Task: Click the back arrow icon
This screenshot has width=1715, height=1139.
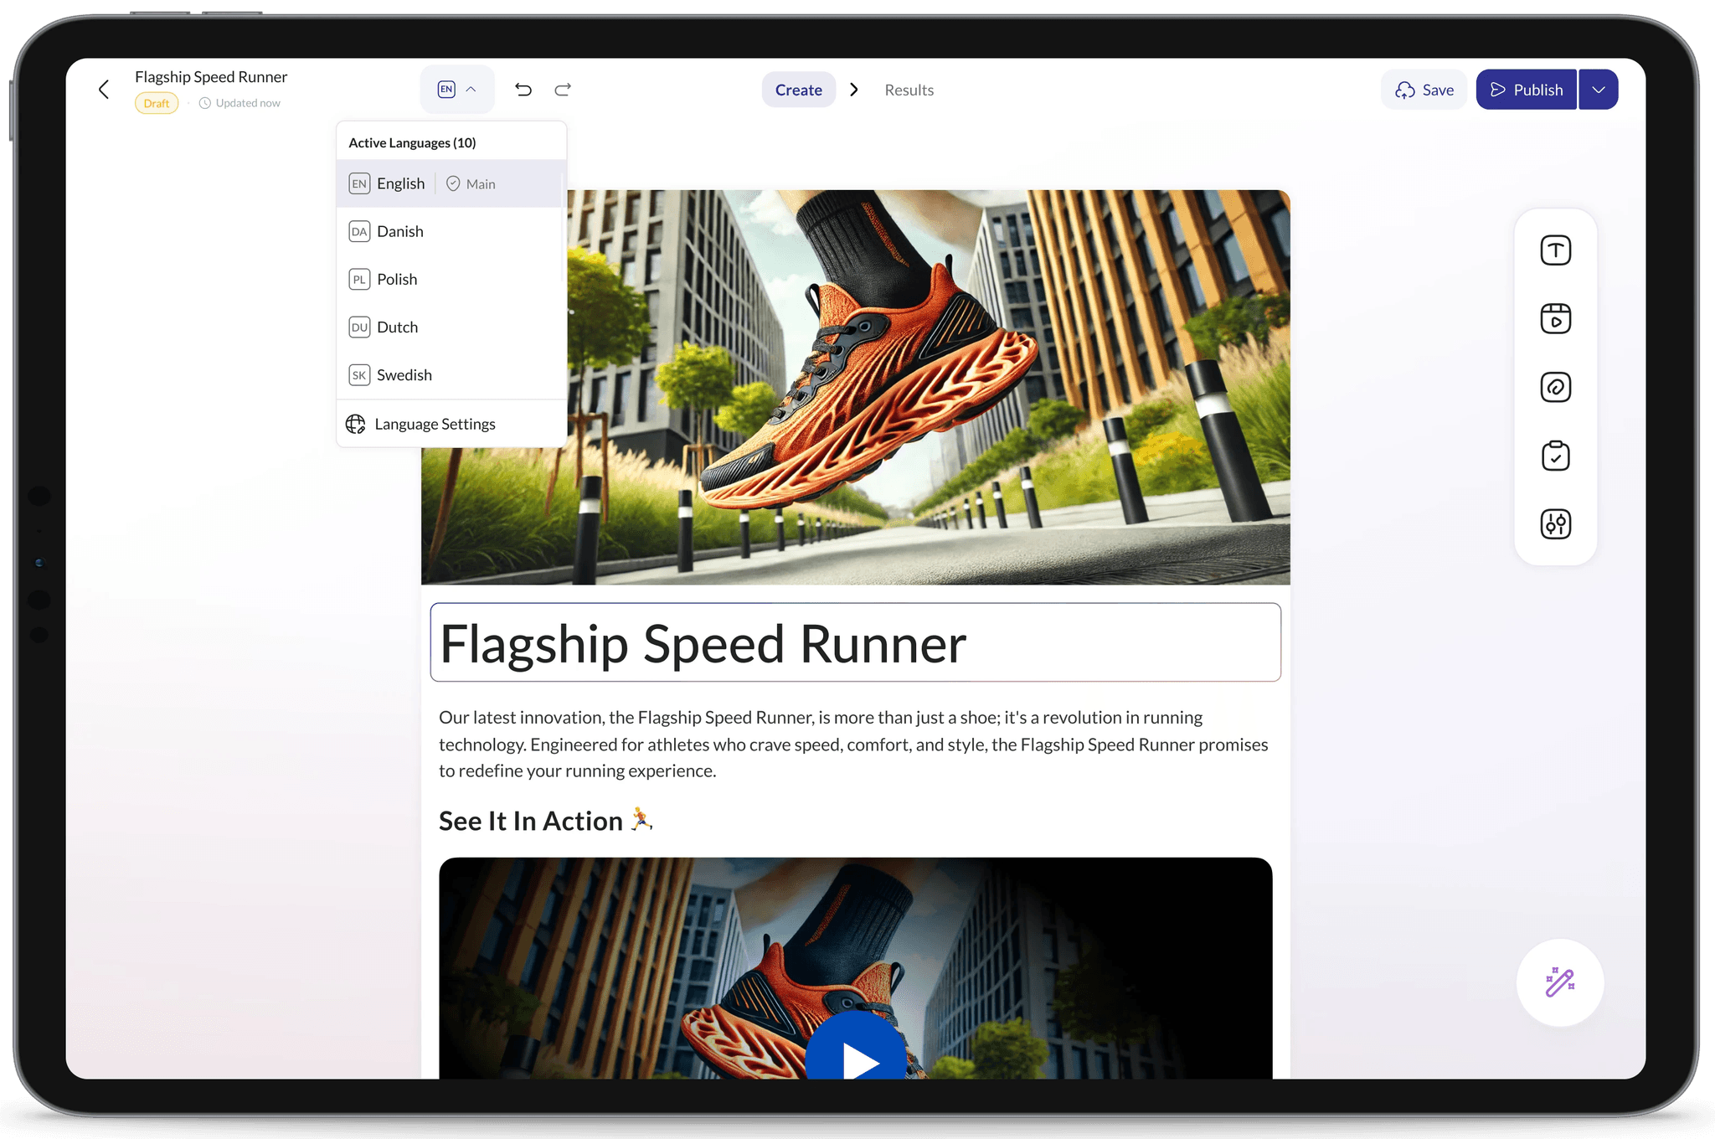Action: coord(104,90)
